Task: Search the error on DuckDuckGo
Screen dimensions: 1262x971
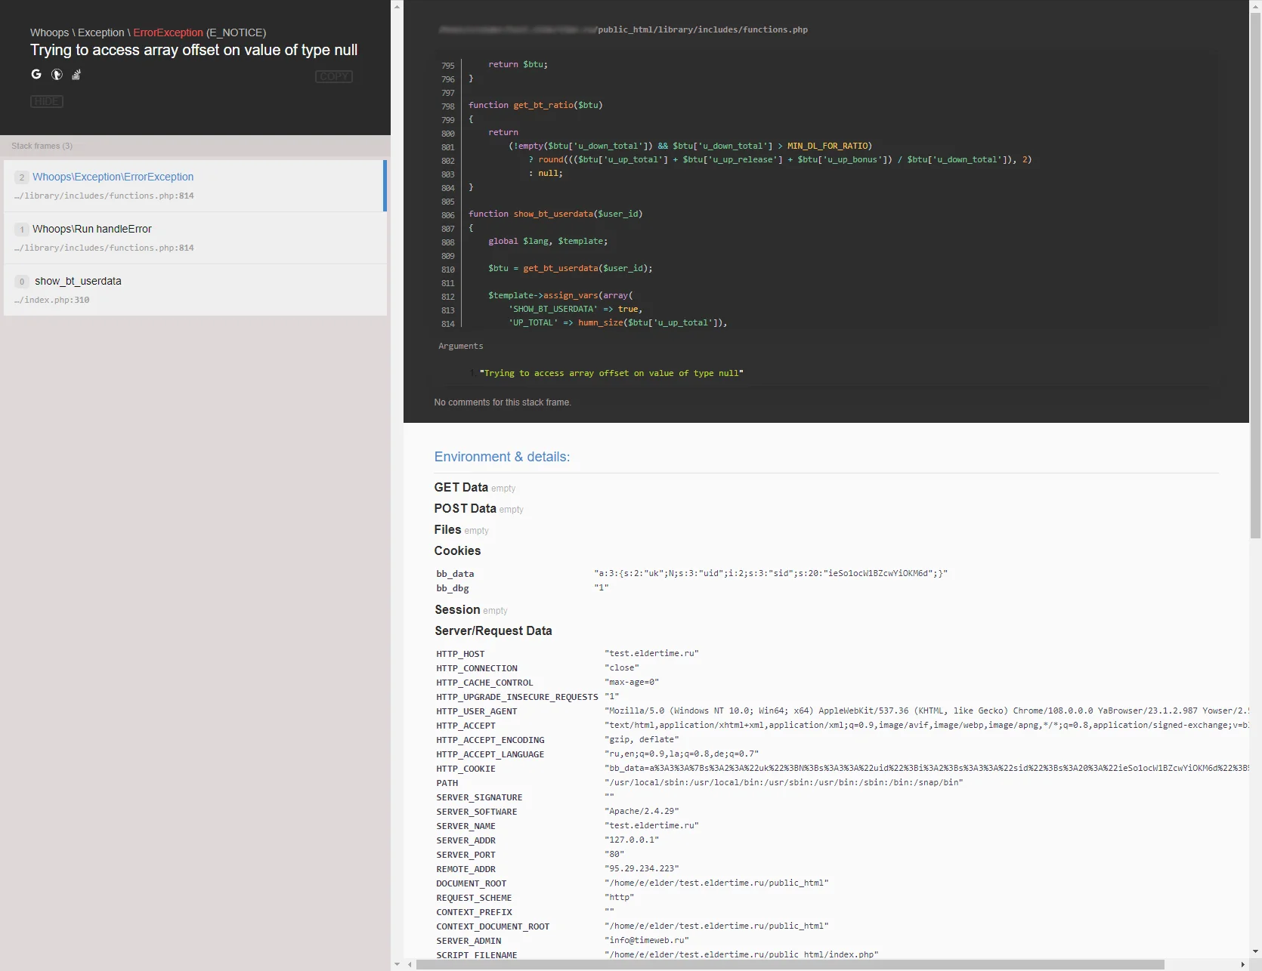Action: 57,74
